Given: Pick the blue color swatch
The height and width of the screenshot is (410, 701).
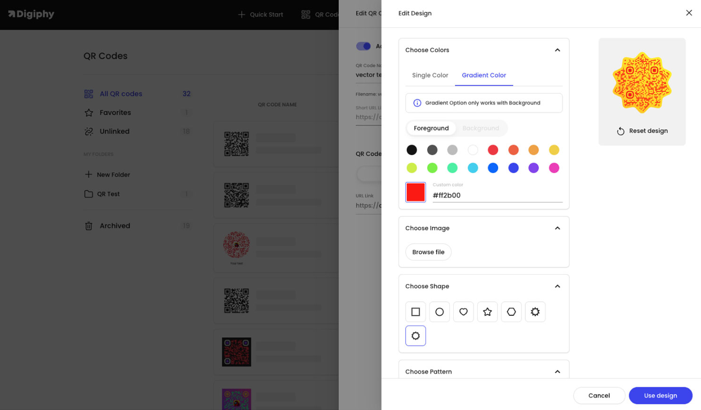Looking at the screenshot, I should [x=493, y=167].
